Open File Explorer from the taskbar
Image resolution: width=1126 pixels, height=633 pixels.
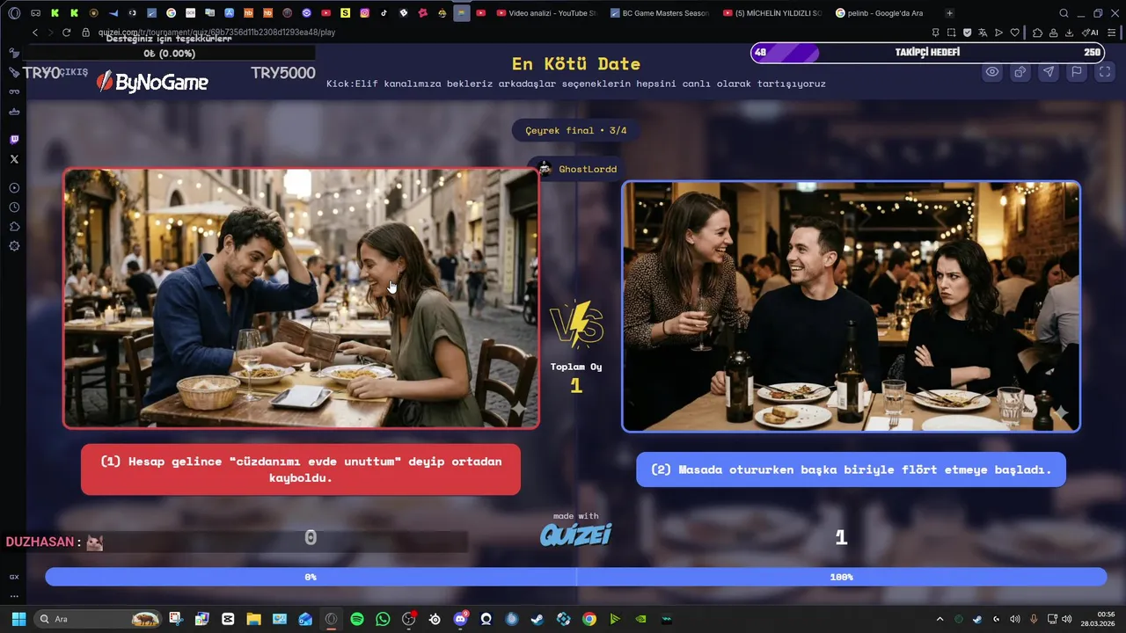tap(253, 619)
